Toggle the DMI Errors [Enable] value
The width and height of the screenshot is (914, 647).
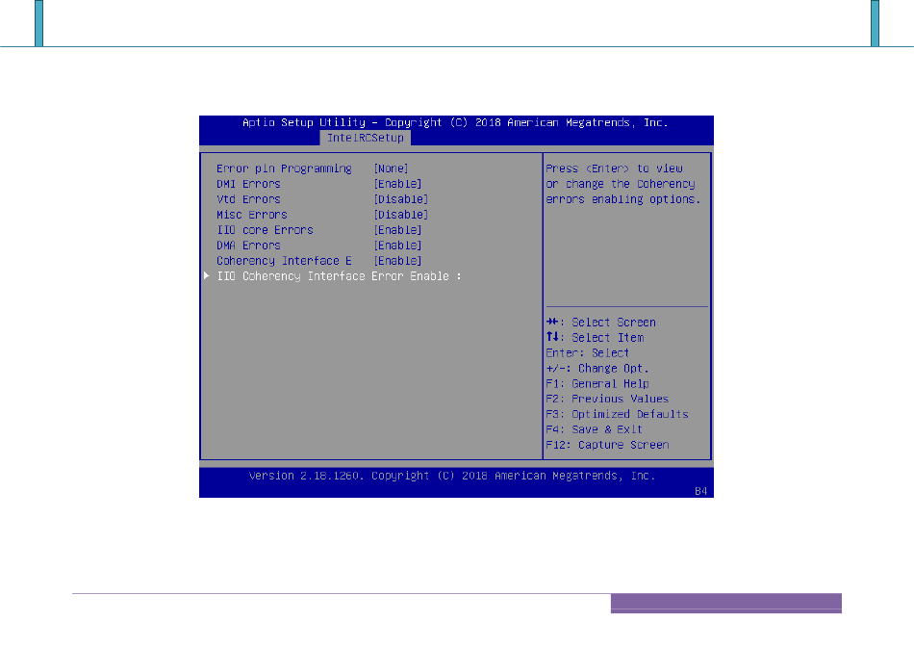(397, 184)
